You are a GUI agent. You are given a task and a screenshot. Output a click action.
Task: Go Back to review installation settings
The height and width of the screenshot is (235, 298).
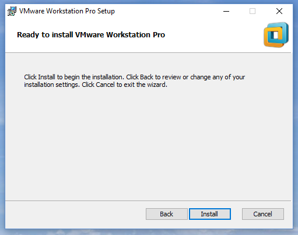(x=167, y=214)
